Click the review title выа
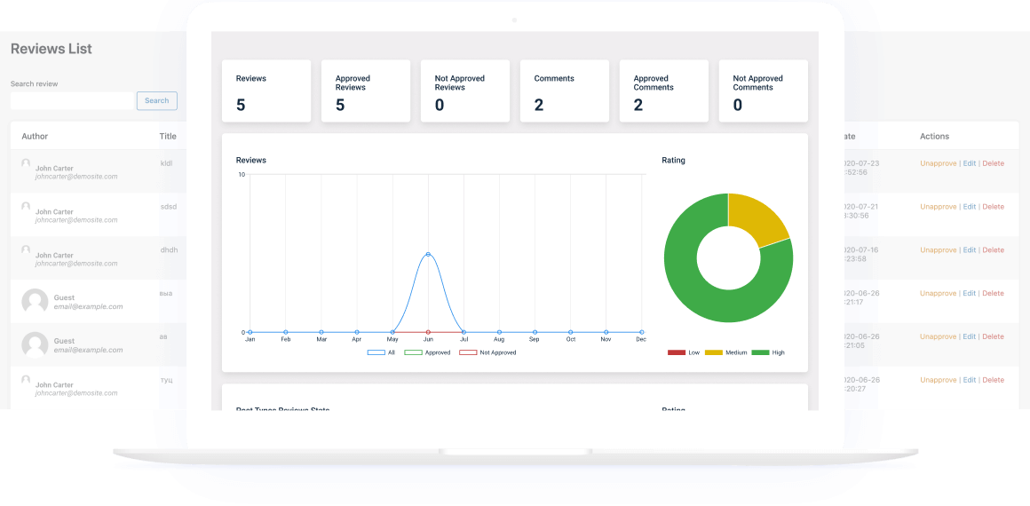This screenshot has width=1030, height=506. point(166,293)
